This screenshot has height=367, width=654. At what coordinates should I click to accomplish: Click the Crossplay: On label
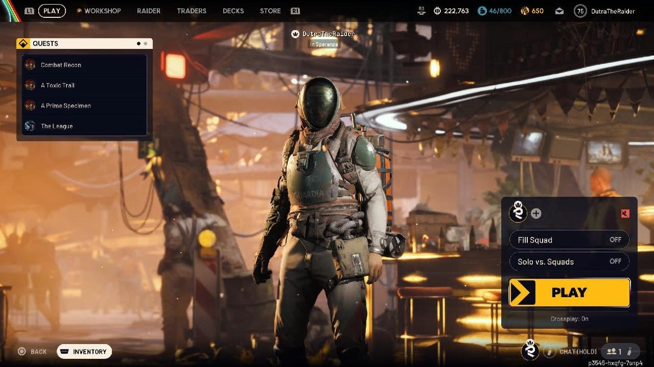(569, 319)
